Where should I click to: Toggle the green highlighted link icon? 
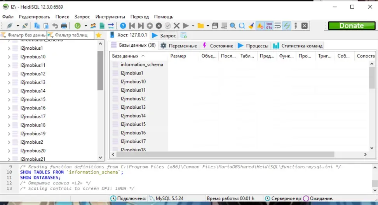287,26
